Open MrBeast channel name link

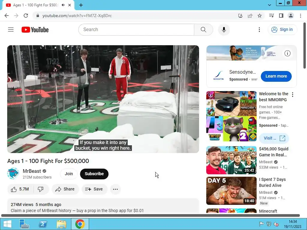(32, 171)
